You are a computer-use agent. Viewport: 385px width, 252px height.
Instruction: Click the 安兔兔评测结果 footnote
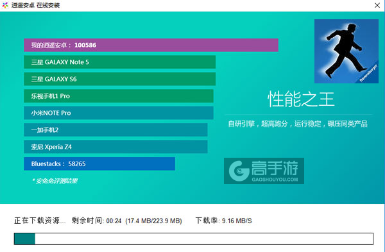tap(55, 181)
